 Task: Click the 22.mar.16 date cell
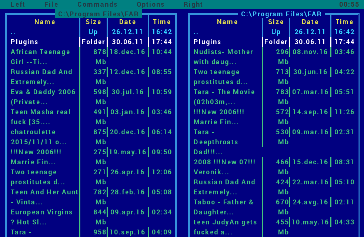coord(310,182)
